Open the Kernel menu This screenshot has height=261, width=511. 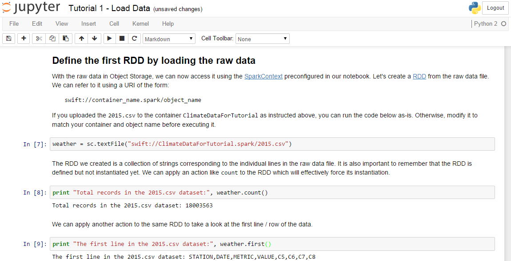pos(140,24)
